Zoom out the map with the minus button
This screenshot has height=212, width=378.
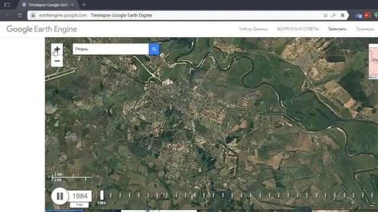coord(57,61)
